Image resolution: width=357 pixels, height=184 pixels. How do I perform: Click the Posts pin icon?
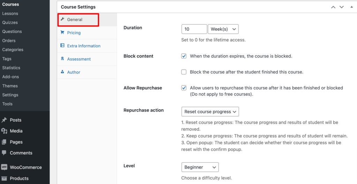[4, 120]
